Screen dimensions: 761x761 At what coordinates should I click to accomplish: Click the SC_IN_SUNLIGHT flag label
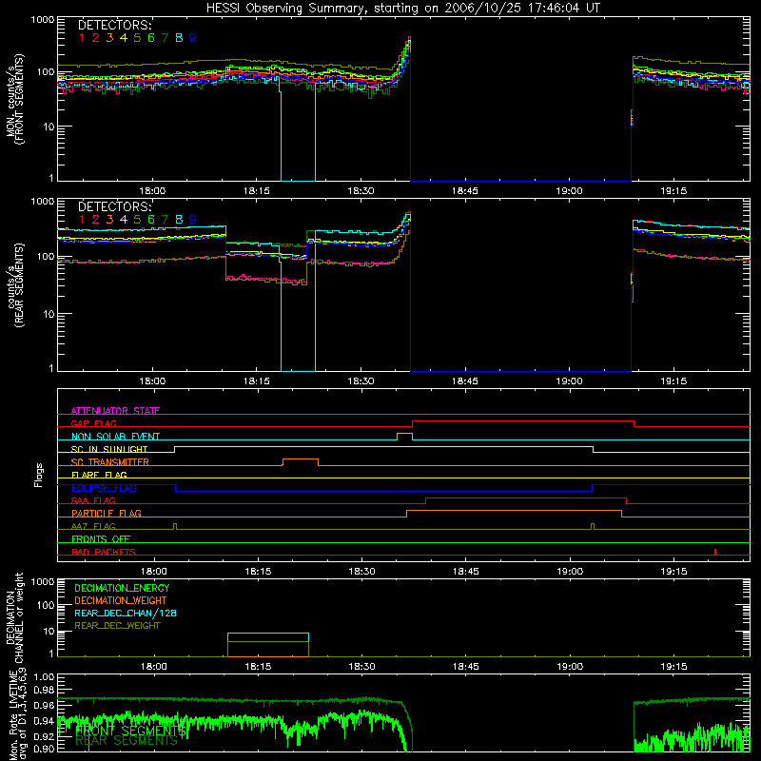pos(109,449)
